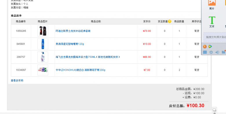Click the 京东价 column header
226x114 pixels.
[x=147, y=21]
